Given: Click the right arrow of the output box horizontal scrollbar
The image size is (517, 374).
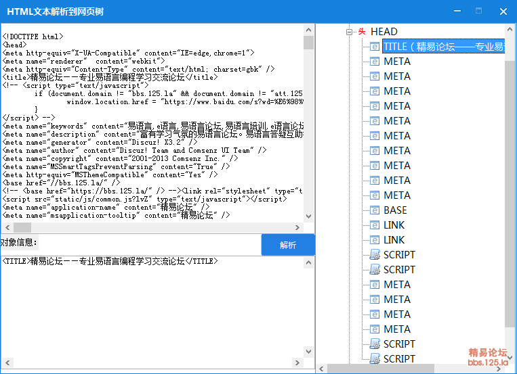Looking at the screenshot, I should tap(297, 363).
